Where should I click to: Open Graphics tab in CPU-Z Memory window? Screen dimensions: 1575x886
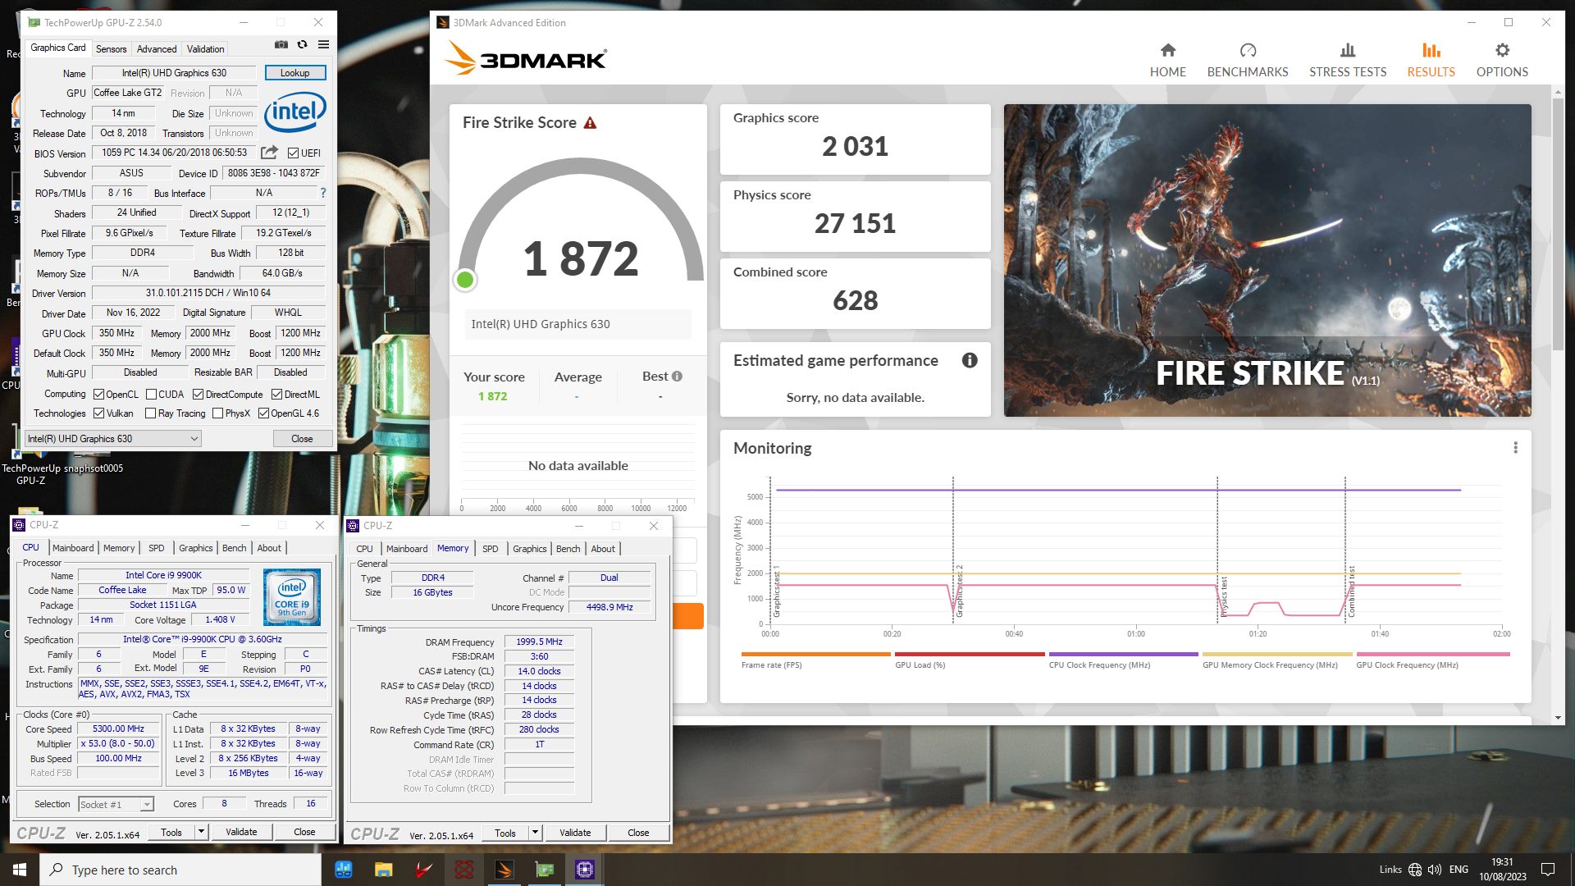[x=529, y=549]
